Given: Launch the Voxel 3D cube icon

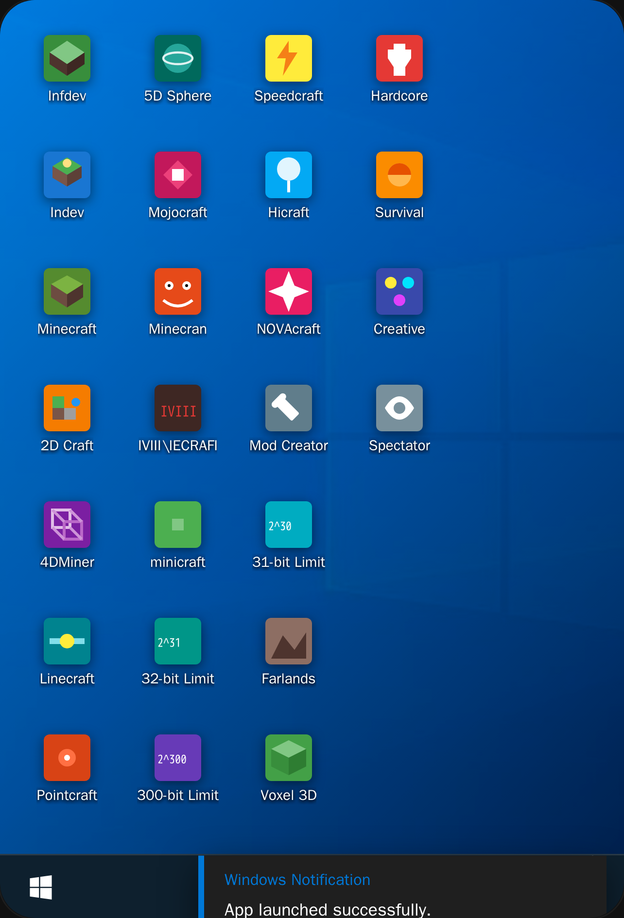Looking at the screenshot, I should (289, 758).
